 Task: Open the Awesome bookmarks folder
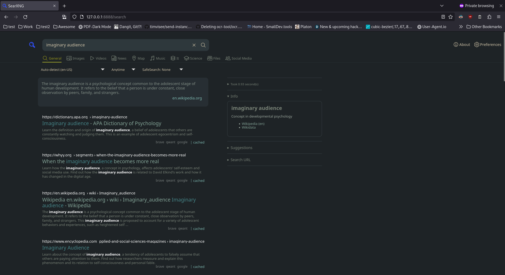(x=64, y=27)
